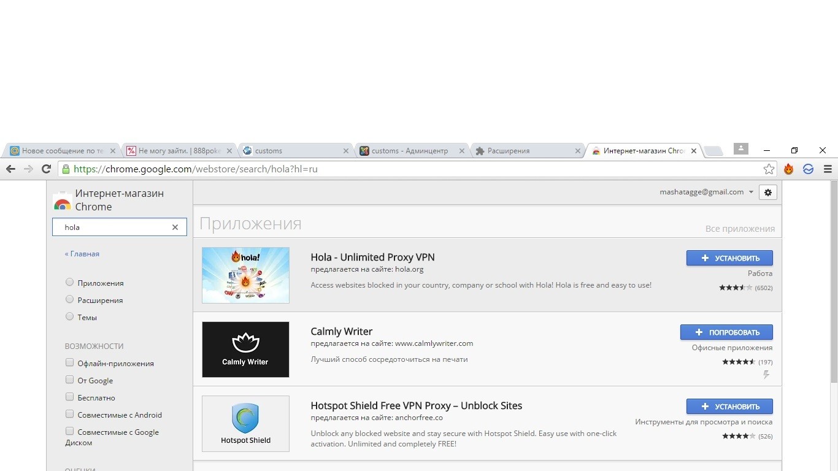The image size is (838, 471).
Task: Select the 'Интернет-магазин Chrome' tab
Action: (x=644, y=151)
